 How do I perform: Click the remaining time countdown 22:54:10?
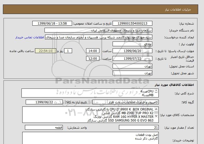click(46, 51)
